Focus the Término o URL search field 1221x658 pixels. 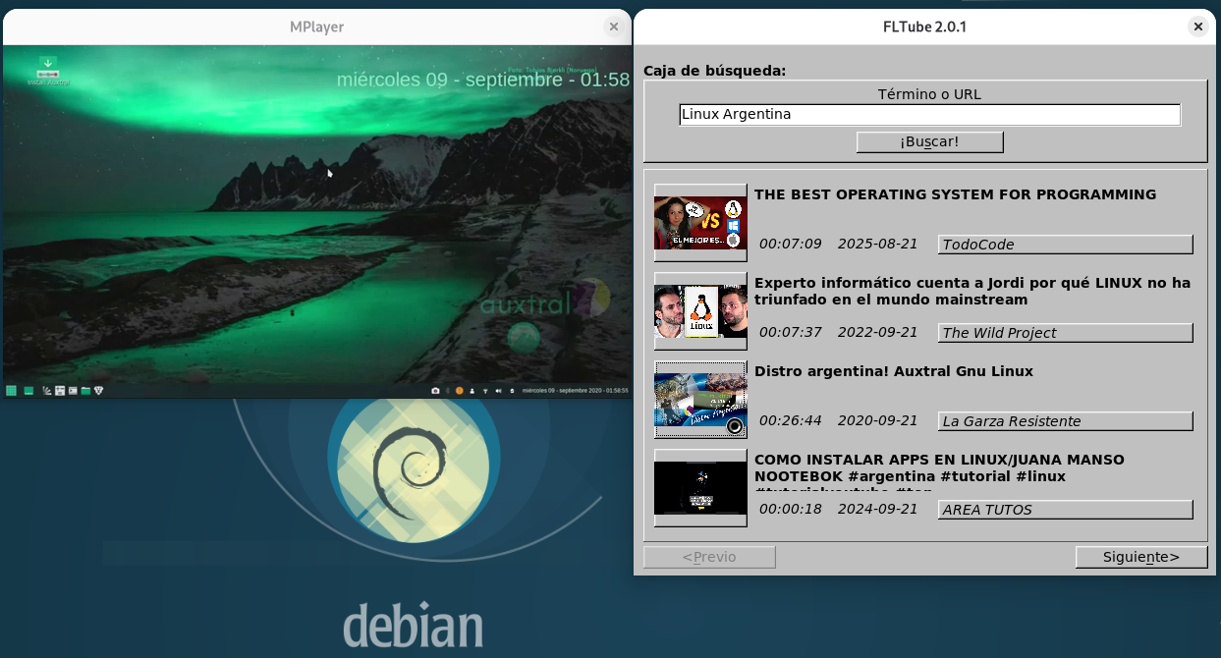coord(929,114)
